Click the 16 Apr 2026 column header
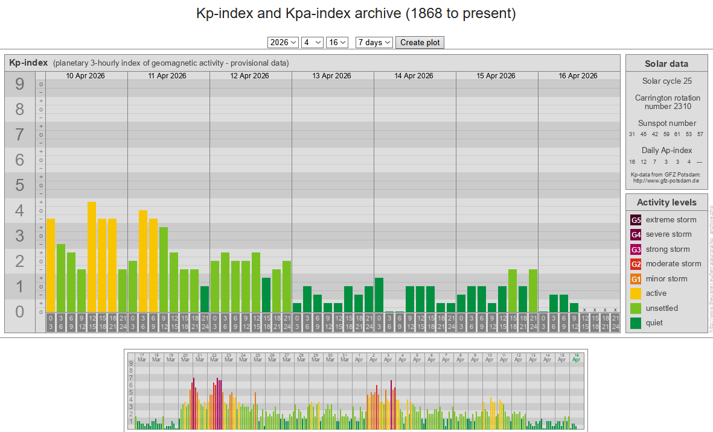Screen dimensions: 713x432 pos(578,76)
